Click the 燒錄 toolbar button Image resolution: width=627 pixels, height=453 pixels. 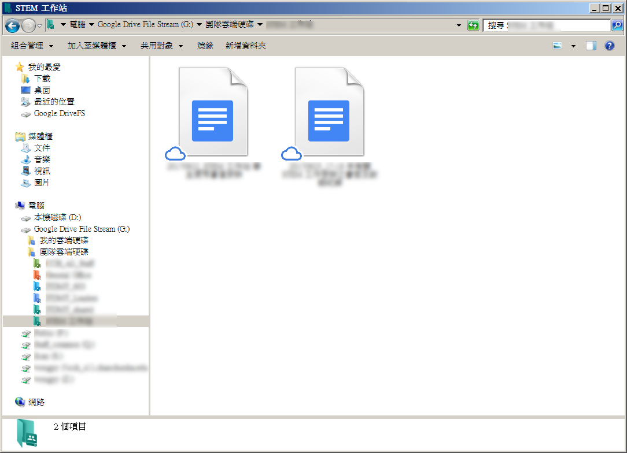[205, 46]
